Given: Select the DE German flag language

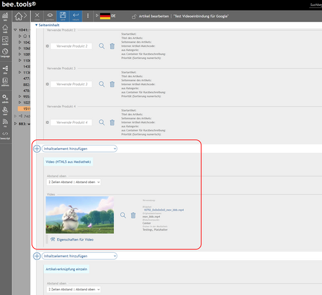Looking at the screenshot, I should tap(105, 16).
